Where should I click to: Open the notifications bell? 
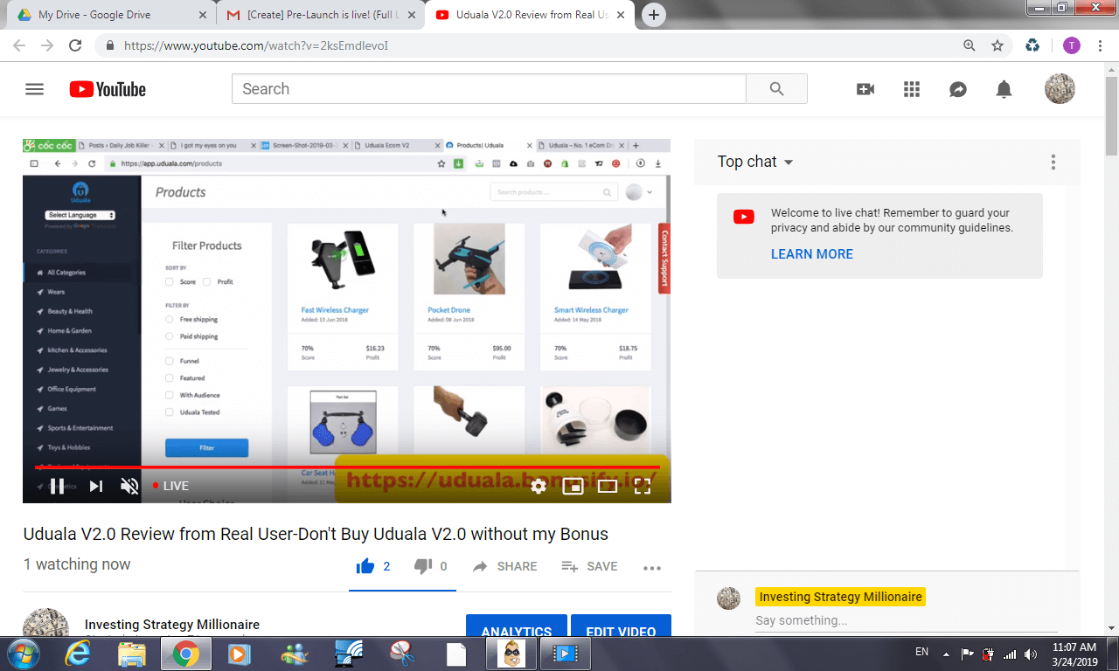pyautogui.click(x=1004, y=89)
